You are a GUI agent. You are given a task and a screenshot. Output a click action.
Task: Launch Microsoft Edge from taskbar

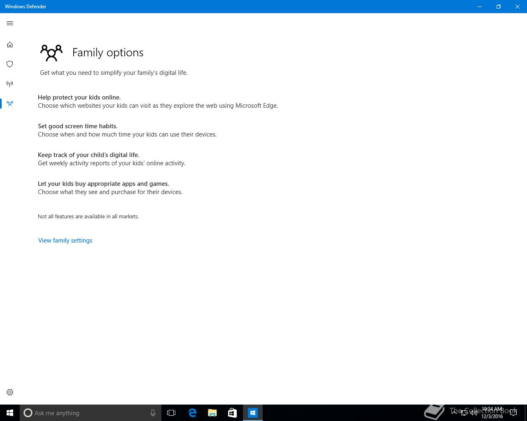(192, 413)
